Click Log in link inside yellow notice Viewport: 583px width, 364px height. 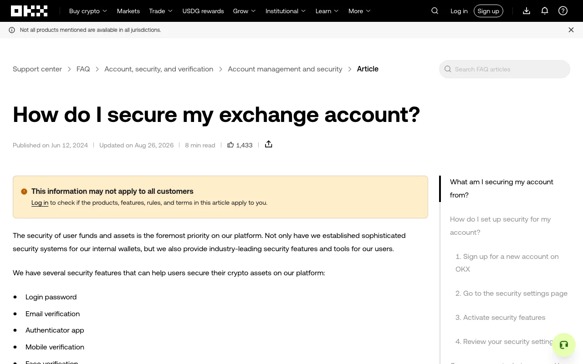point(40,203)
